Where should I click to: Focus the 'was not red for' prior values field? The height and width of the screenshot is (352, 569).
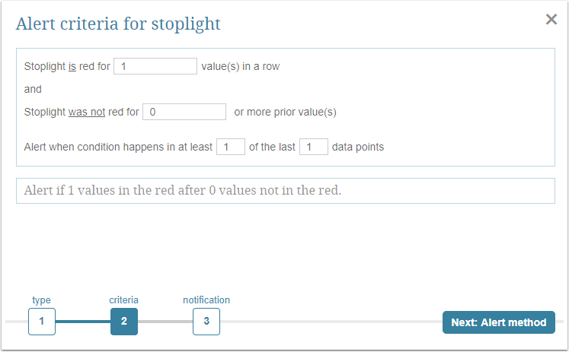tap(184, 112)
